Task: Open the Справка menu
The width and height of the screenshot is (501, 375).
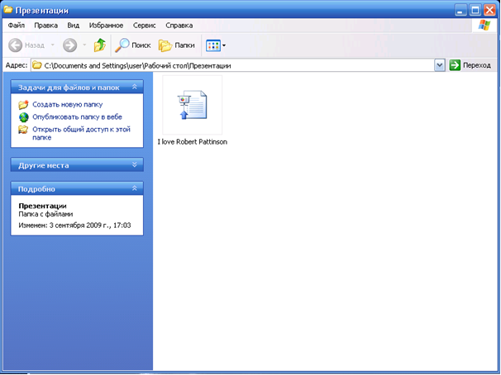Action: (179, 26)
